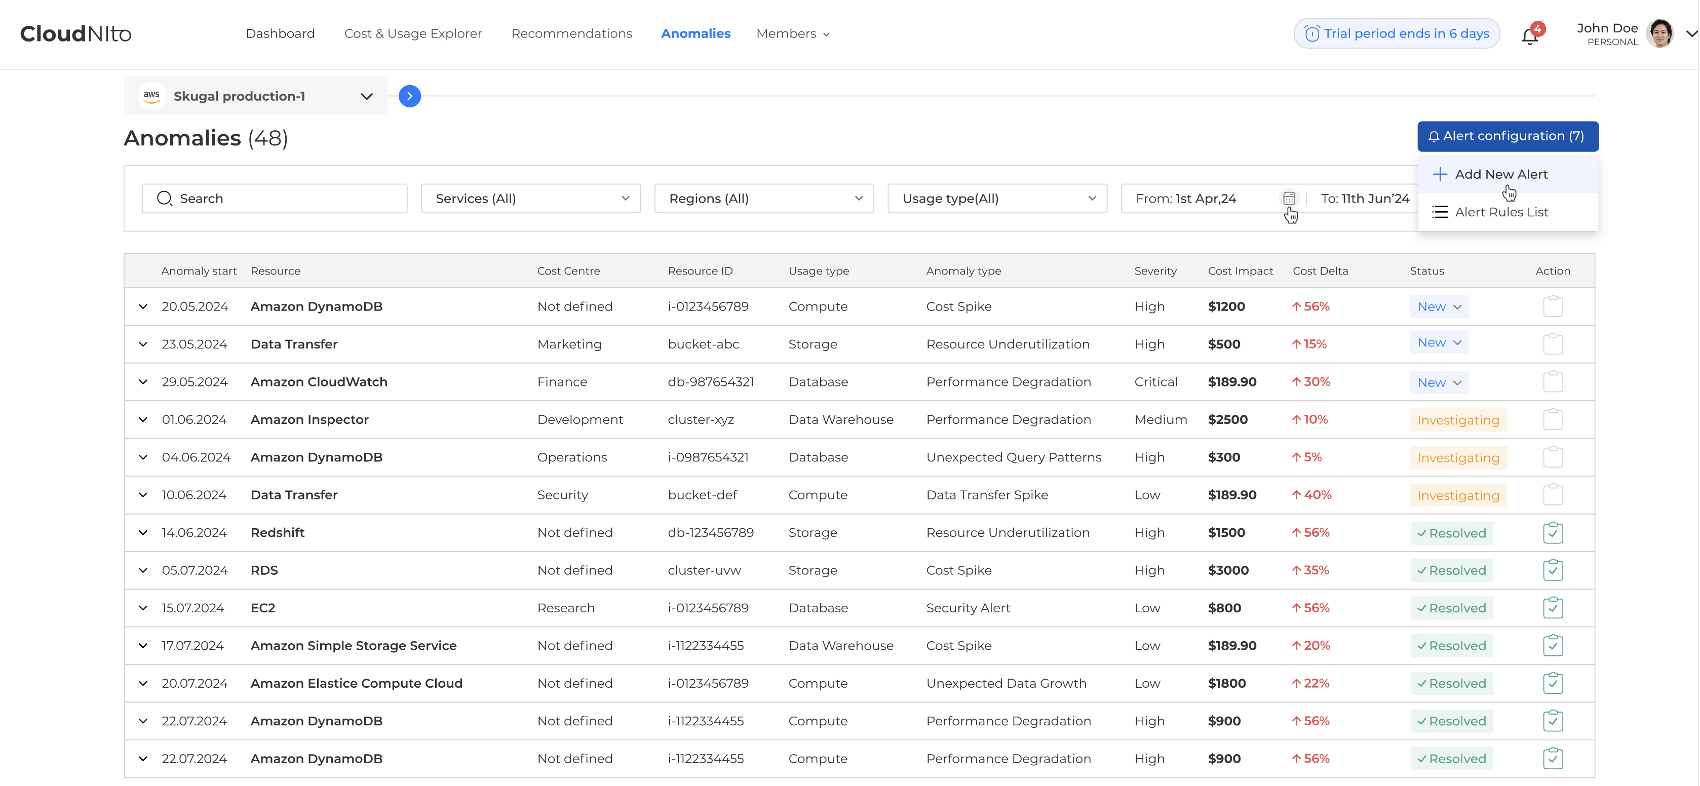Open the Services (All) dropdown

(530, 199)
